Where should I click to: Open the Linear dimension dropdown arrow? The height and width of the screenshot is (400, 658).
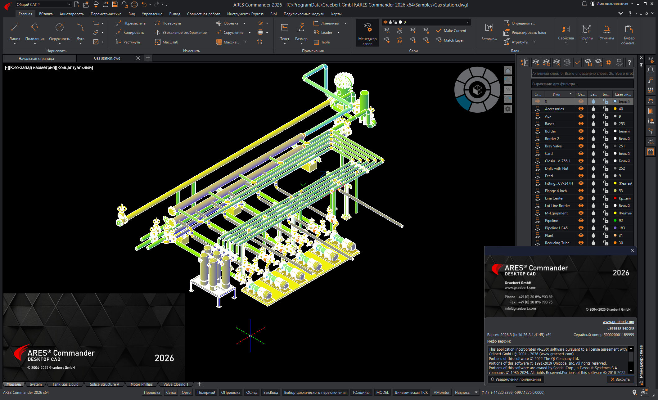[x=345, y=23]
